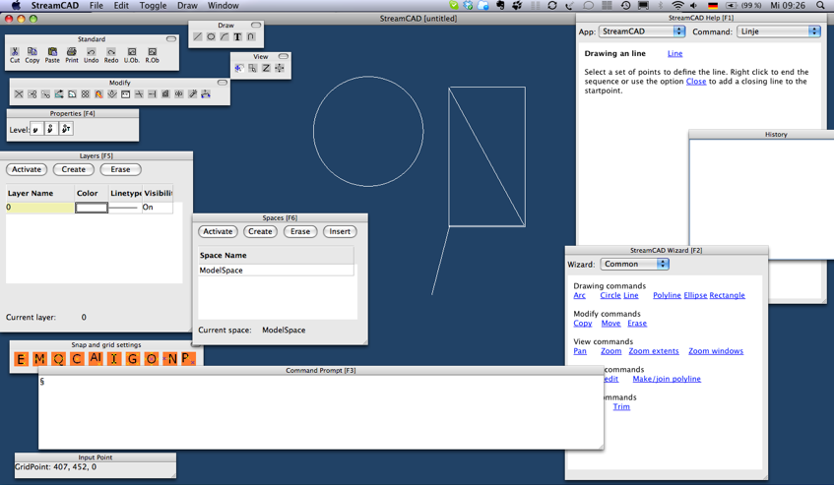Toggle the E snap setting
Viewport: 834px width, 485px height.
[21, 359]
